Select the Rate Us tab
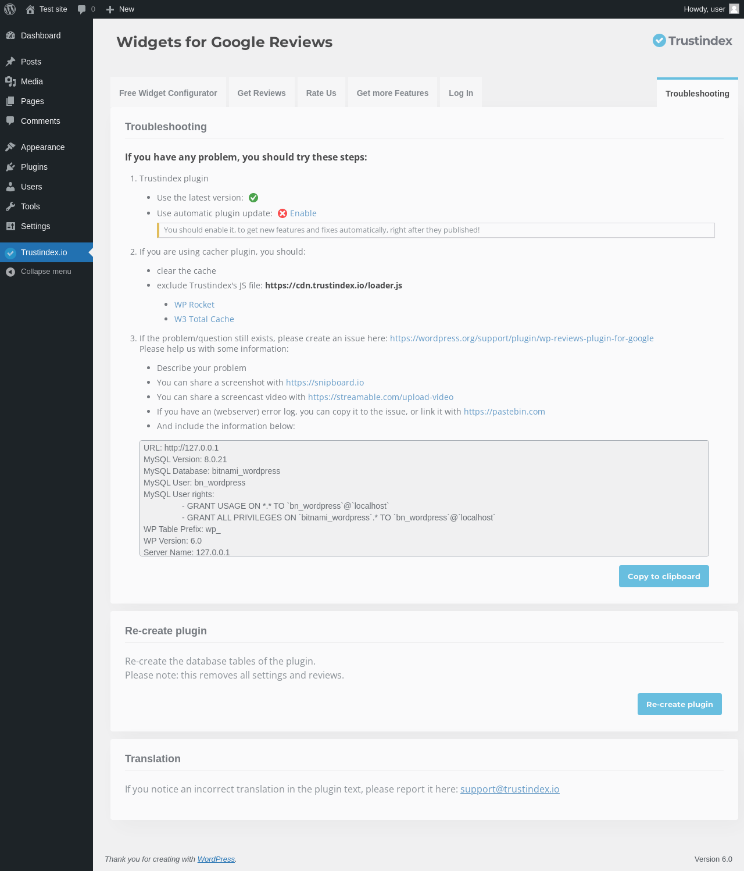The height and width of the screenshot is (871, 744). [321, 93]
